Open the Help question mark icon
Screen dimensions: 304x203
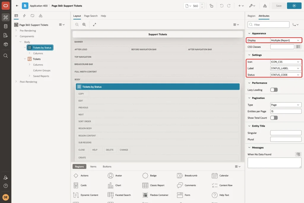[x=6, y=186]
